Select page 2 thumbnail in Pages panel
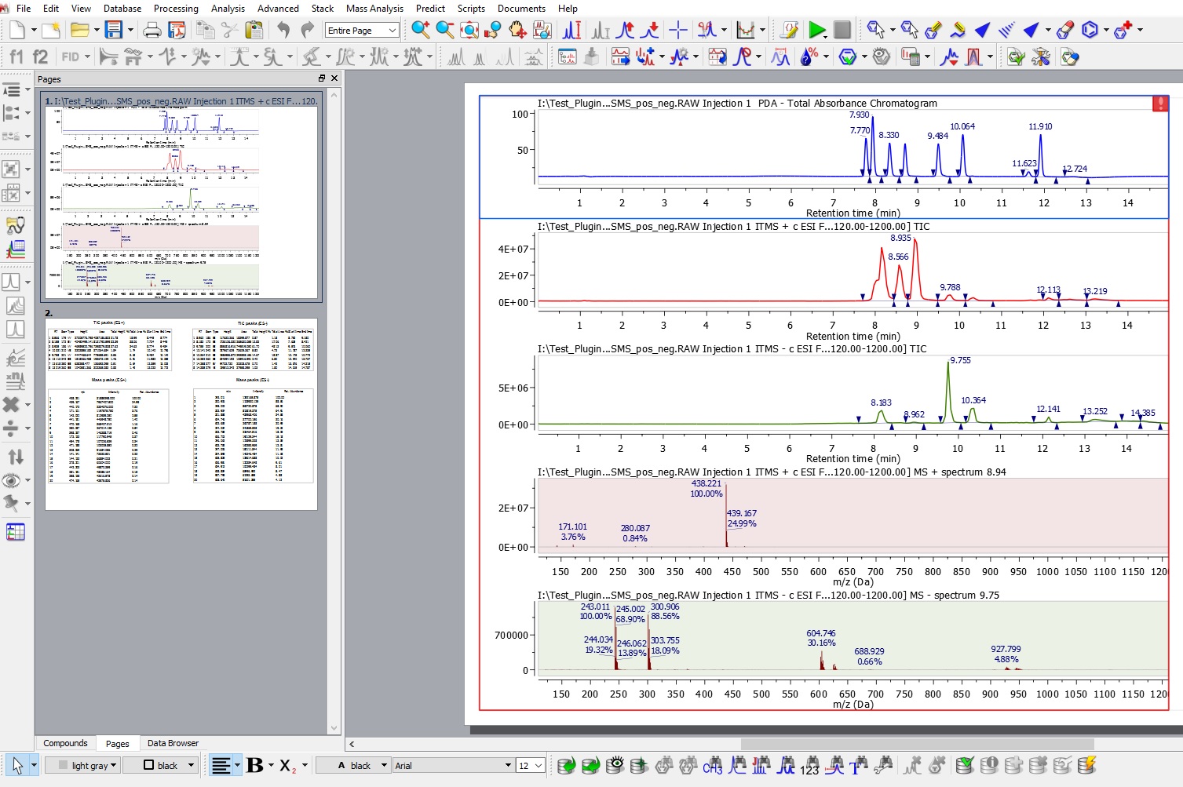The image size is (1183, 787). point(181,414)
